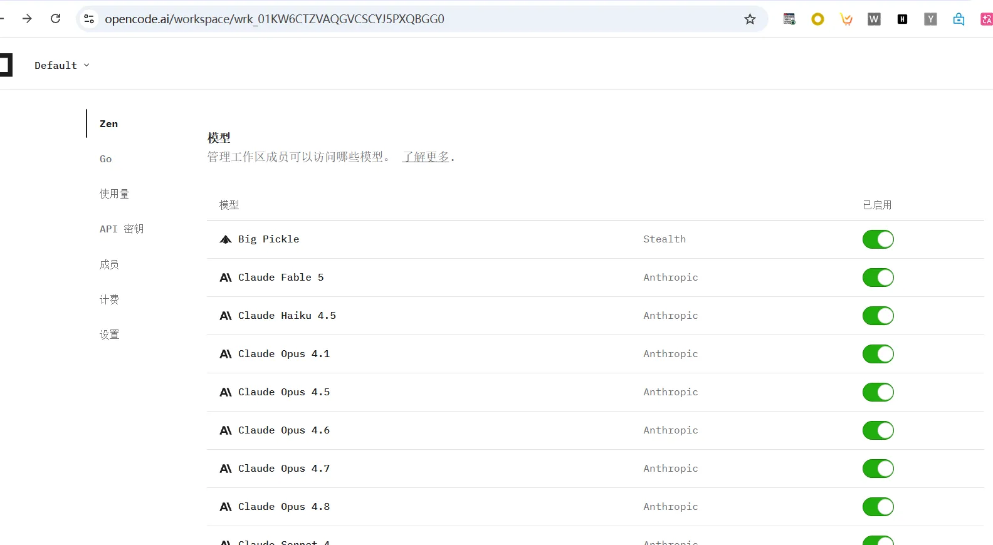Go to the 成员 members section
993x545 pixels.
[109, 264]
